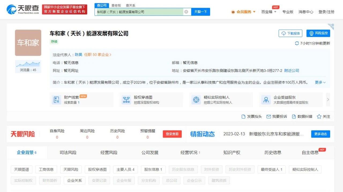
Task: Click the 股权穿透图 tag button
Action: (x=98, y=170)
